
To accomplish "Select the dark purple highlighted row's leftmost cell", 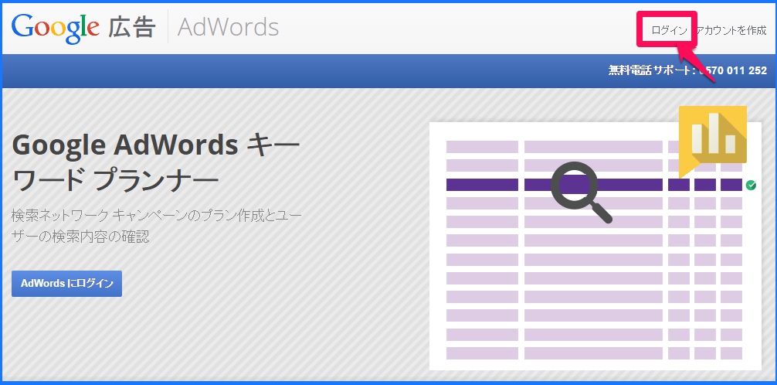I will point(482,185).
